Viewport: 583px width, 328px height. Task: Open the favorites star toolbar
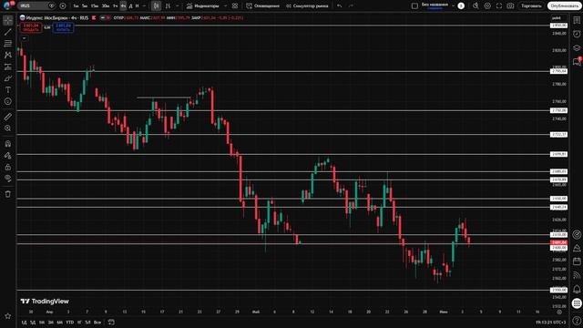8,316
